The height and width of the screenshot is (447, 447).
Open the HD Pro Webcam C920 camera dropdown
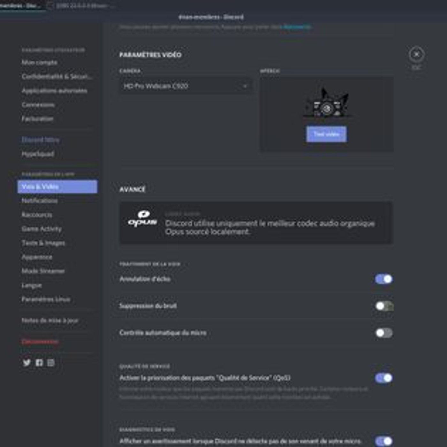pos(186,86)
